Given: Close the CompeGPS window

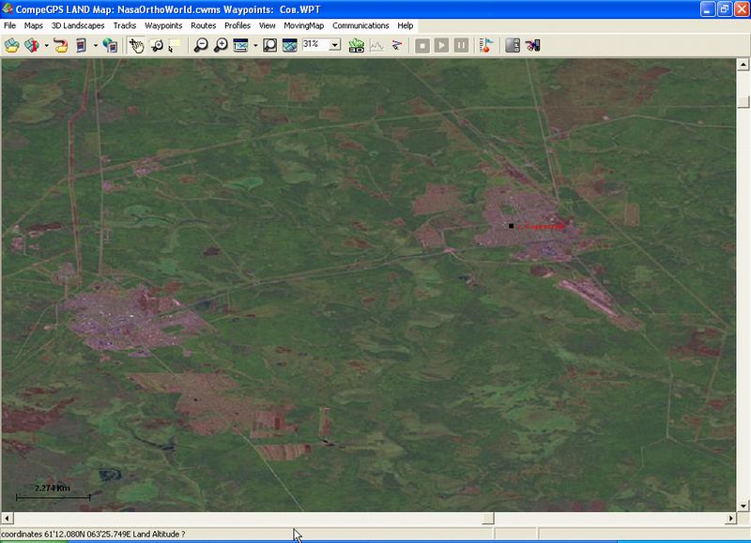Looking at the screenshot, I should [x=742, y=9].
